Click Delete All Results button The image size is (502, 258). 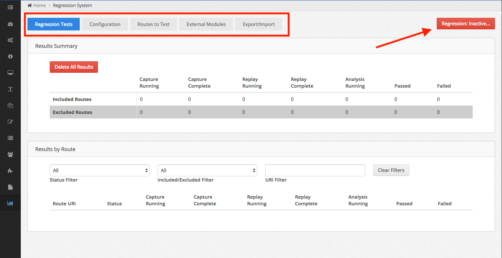click(74, 67)
